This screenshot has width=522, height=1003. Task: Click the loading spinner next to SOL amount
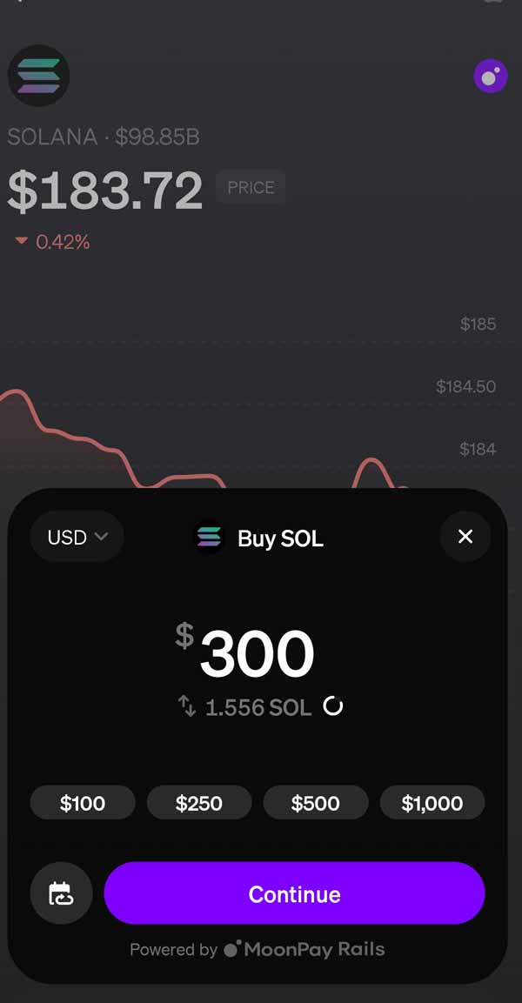[333, 706]
